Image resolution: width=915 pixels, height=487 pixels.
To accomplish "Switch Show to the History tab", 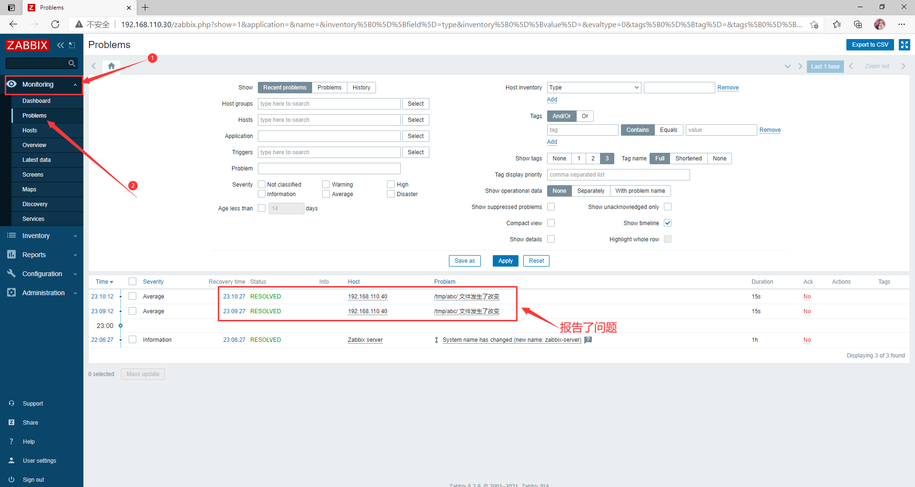I will (361, 88).
